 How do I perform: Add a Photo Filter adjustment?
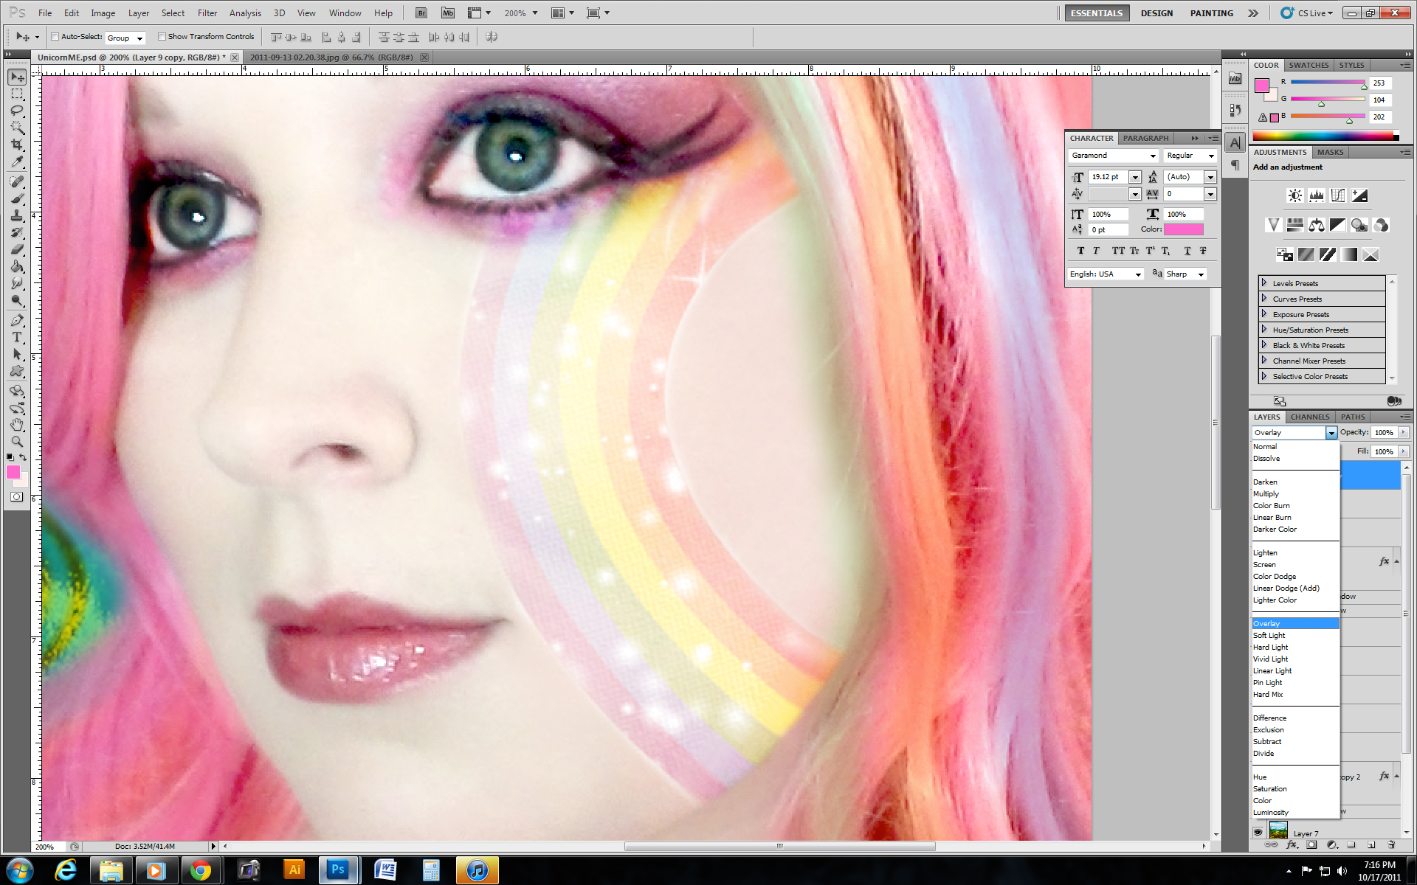1359,225
